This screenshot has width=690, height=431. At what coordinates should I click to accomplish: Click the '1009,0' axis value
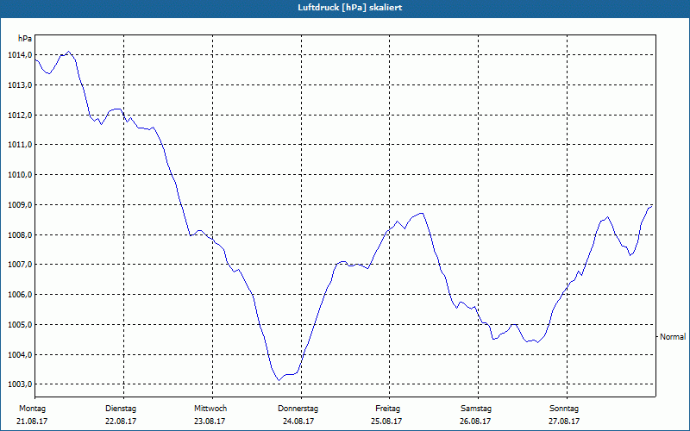tap(20, 205)
